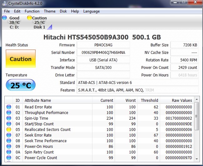Select the Spin Retry Count row text
The image size is (203, 166).
[x=39, y=152]
